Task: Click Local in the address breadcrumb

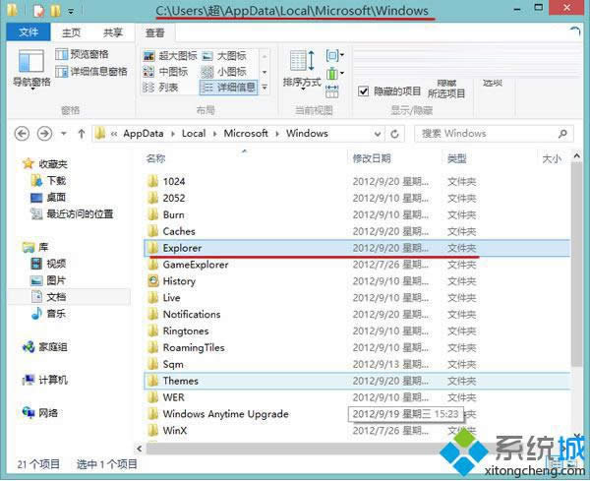Action: pyautogui.click(x=194, y=133)
